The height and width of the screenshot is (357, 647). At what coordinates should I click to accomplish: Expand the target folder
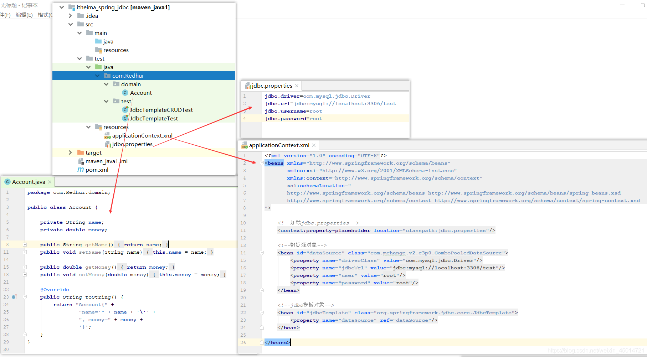(x=71, y=152)
